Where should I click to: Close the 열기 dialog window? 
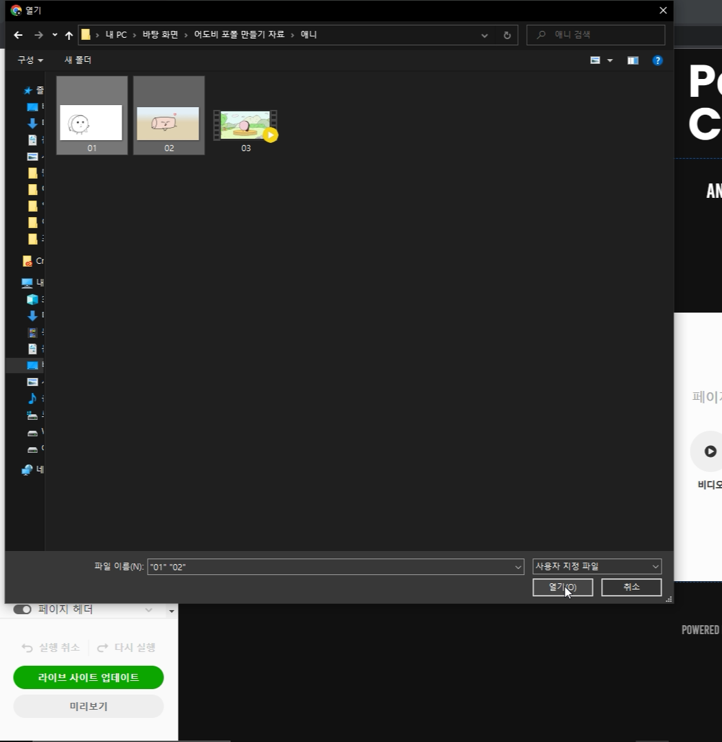click(663, 10)
